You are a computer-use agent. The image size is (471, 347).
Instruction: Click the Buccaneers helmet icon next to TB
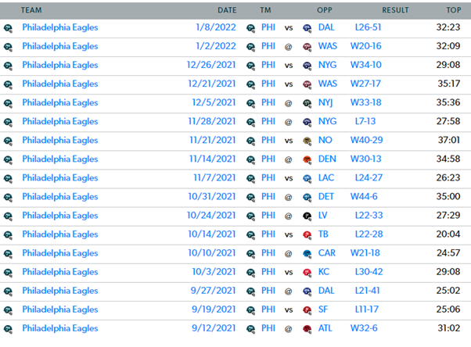coord(307,235)
